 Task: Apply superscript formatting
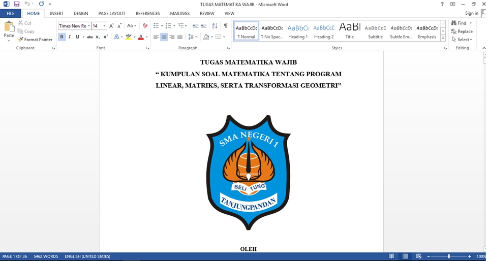(106, 37)
